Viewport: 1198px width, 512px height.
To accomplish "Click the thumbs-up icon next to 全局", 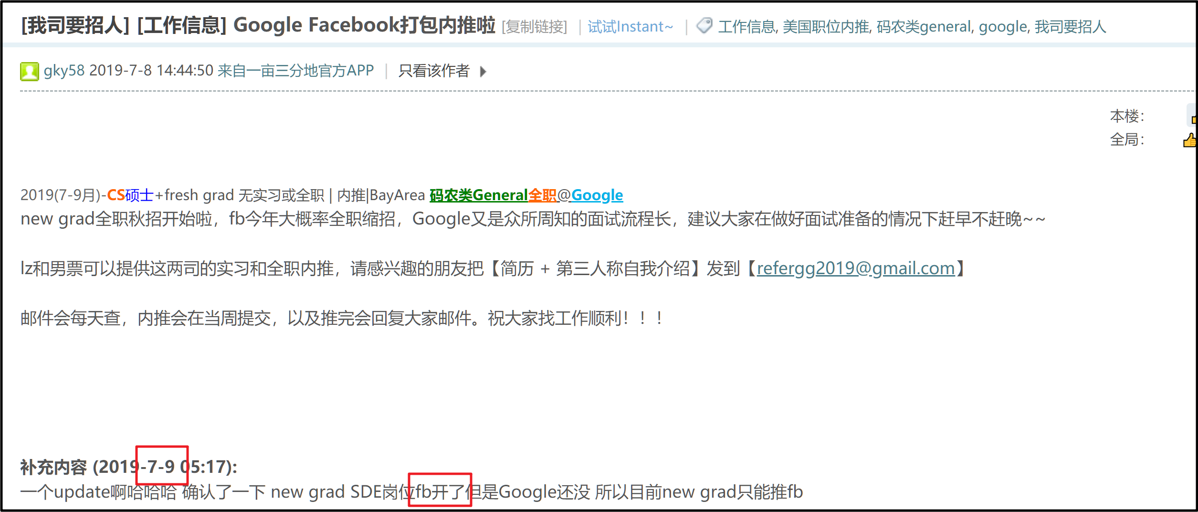I will 1189,140.
